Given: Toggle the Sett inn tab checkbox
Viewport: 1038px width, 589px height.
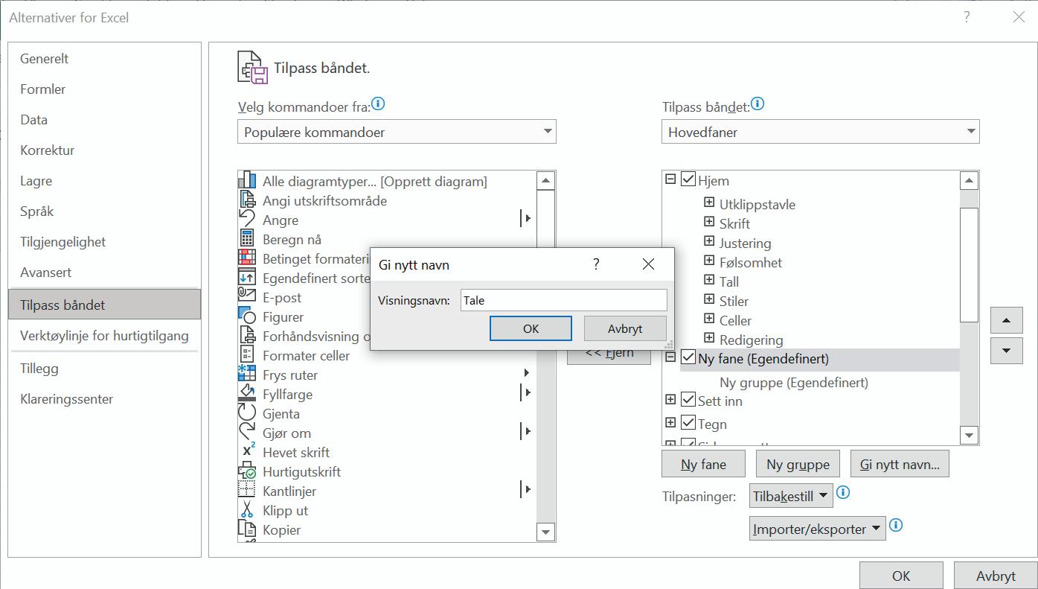Looking at the screenshot, I should (688, 400).
